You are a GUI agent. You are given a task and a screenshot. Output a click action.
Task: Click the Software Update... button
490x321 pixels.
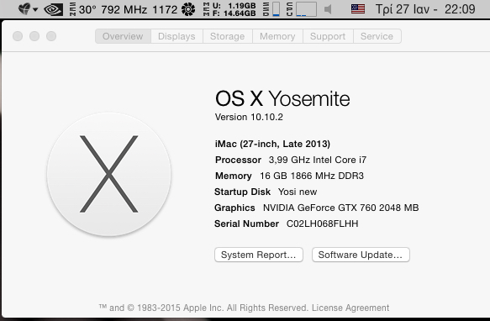[x=361, y=255]
